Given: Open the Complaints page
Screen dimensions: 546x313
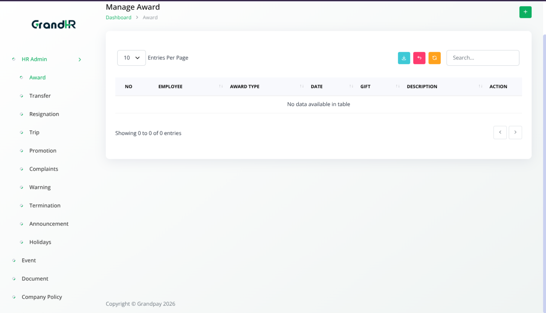Looking at the screenshot, I should pyautogui.click(x=43, y=169).
